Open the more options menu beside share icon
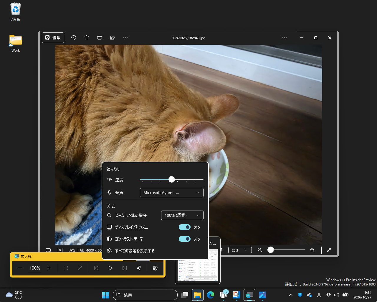377x302 pixels. point(125,38)
